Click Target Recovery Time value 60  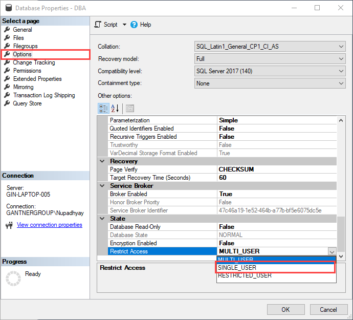pos(277,178)
